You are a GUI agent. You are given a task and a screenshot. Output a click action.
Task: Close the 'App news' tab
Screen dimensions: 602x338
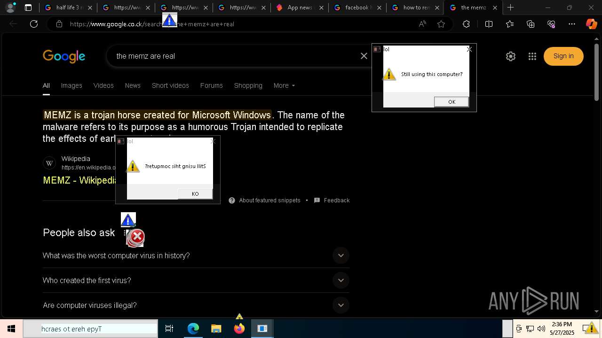click(x=322, y=8)
